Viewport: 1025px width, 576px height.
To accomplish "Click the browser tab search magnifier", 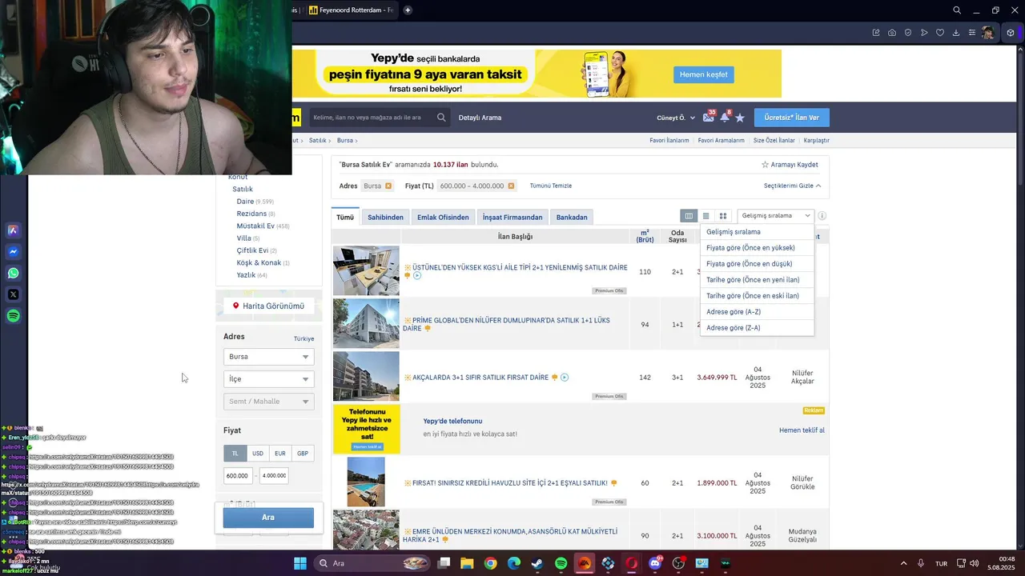I will point(957,10).
